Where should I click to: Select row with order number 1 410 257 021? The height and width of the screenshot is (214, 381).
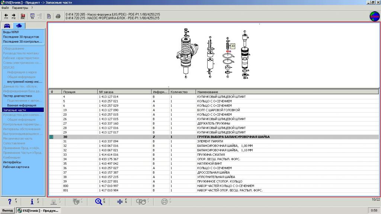pos(214,101)
